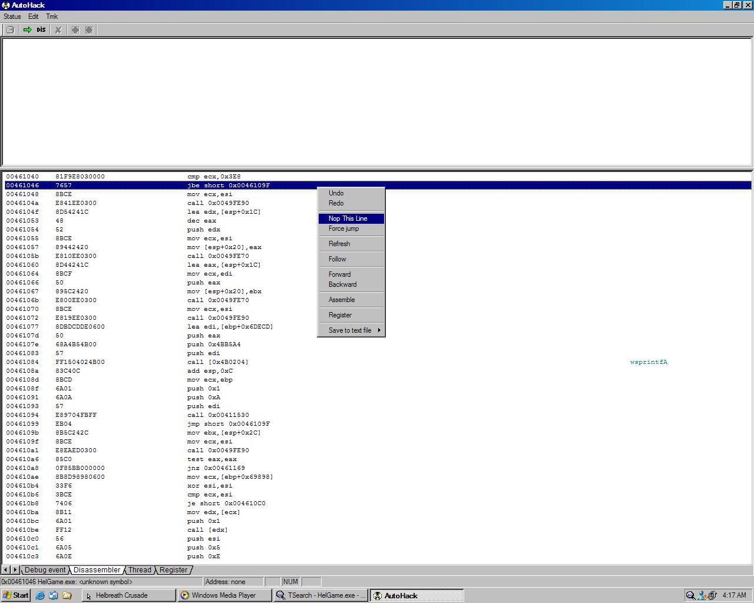Switch to the Register tab

click(x=173, y=570)
